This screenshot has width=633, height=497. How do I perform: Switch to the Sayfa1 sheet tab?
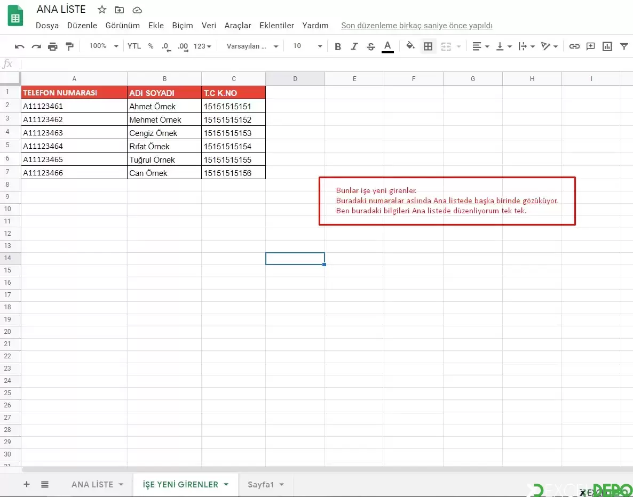tap(261, 485)
